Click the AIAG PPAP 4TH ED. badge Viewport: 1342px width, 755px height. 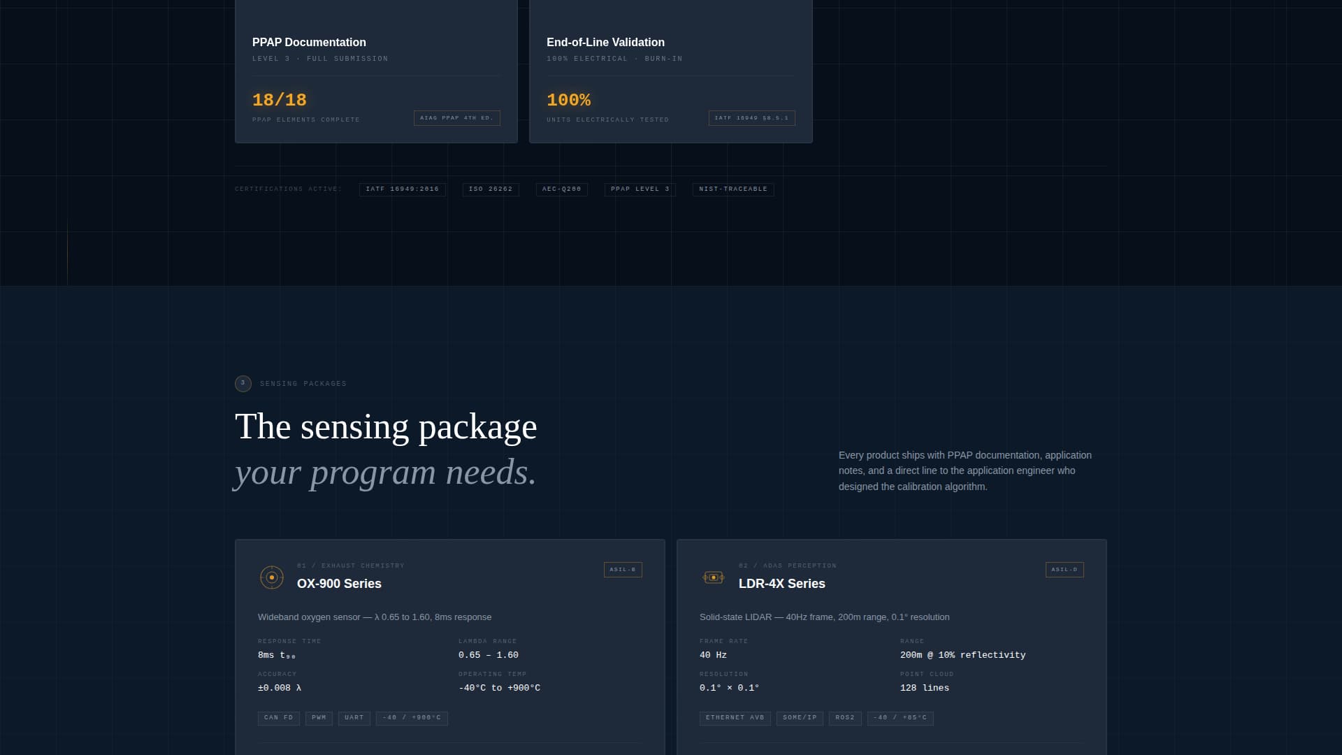point(457,117)
